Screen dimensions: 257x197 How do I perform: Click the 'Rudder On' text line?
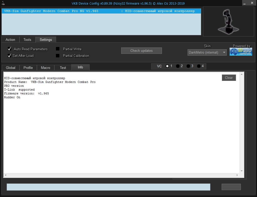[x=12, y=97]
